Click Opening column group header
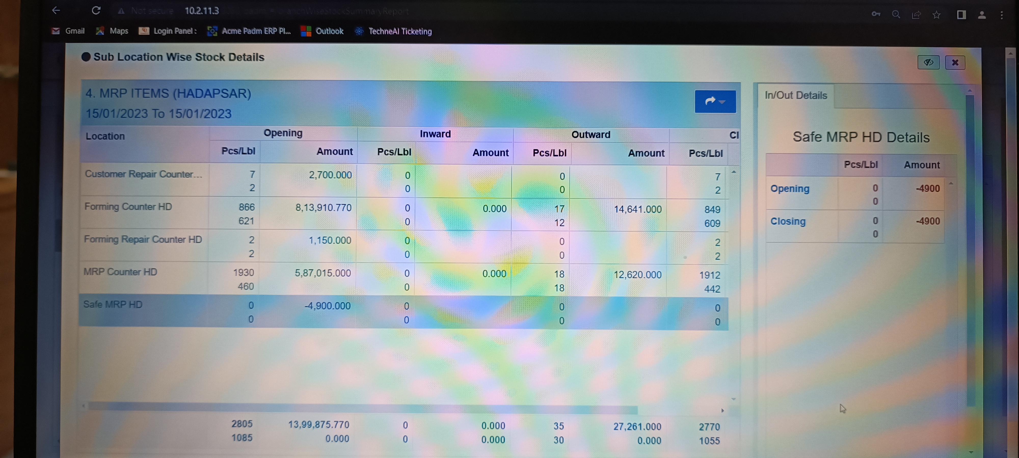Viewport: 1019px width, 458px height. coord(283,133)
